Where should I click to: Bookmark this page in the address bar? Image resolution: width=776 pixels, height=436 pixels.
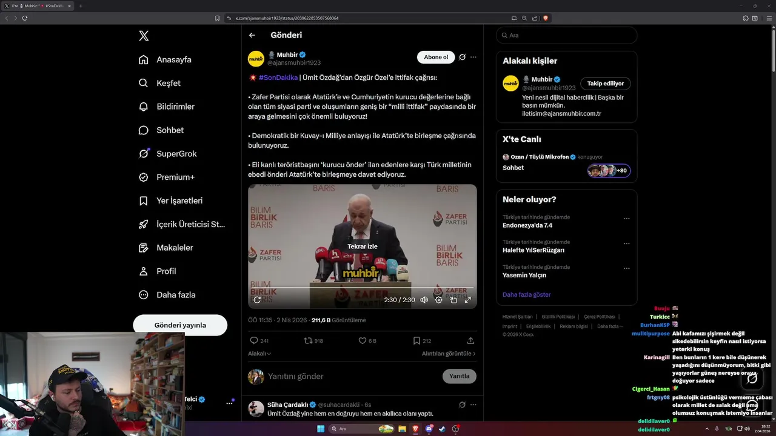coord(218,18)
